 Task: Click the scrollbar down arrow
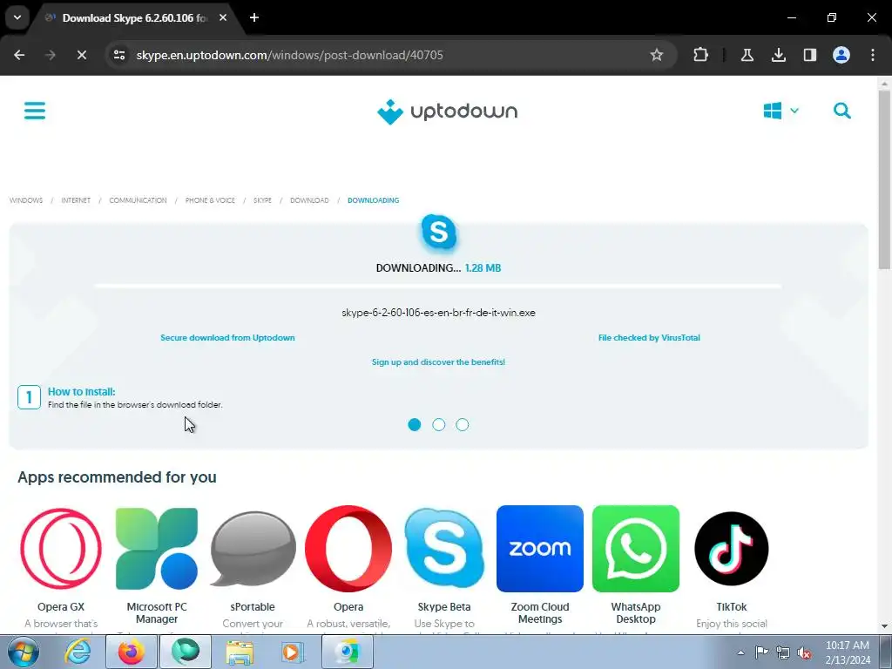884,626
